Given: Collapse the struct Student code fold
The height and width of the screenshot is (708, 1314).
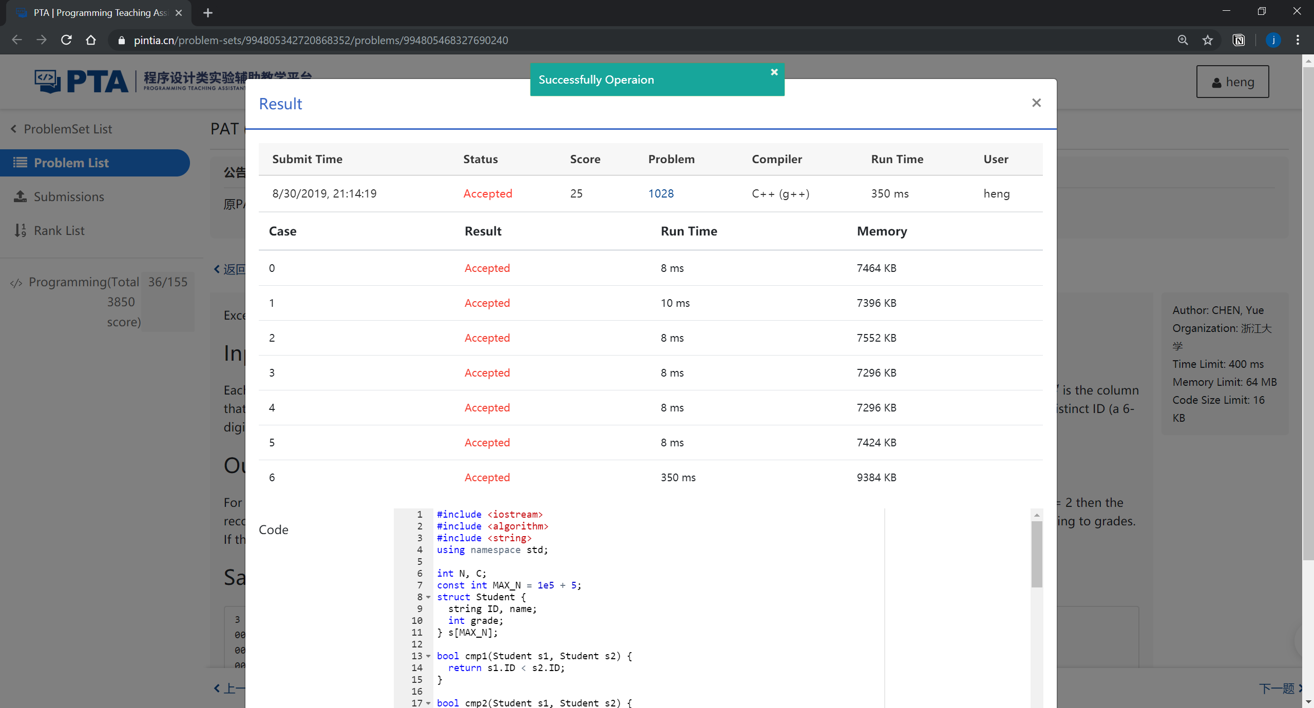Looking at the screenshot, I should [428, 597].
